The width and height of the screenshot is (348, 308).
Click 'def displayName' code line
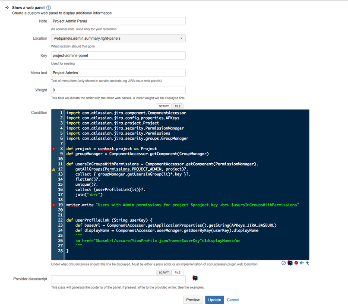click(167, 230)
